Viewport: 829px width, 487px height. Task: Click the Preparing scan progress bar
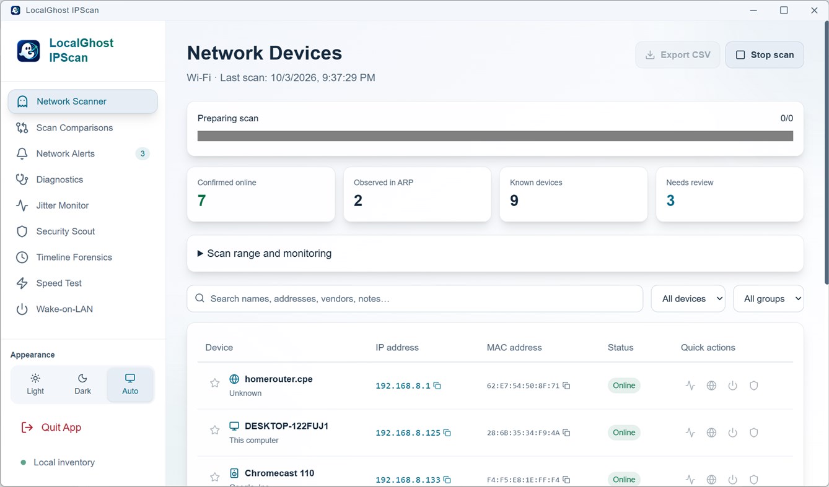point(495,136)
